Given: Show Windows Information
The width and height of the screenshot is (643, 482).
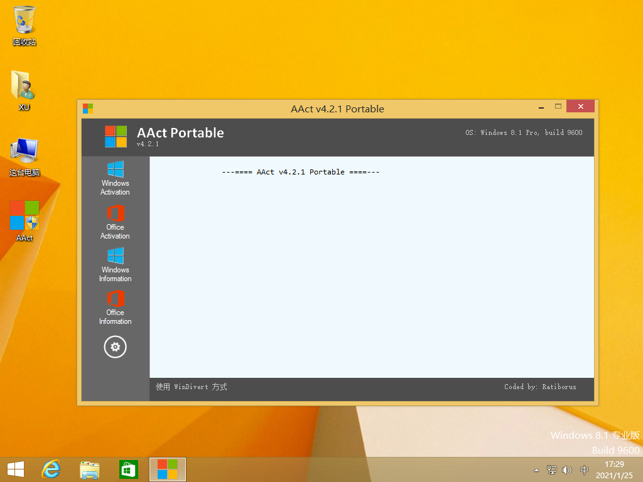Looking at the screenshot, I should [115, 264].
